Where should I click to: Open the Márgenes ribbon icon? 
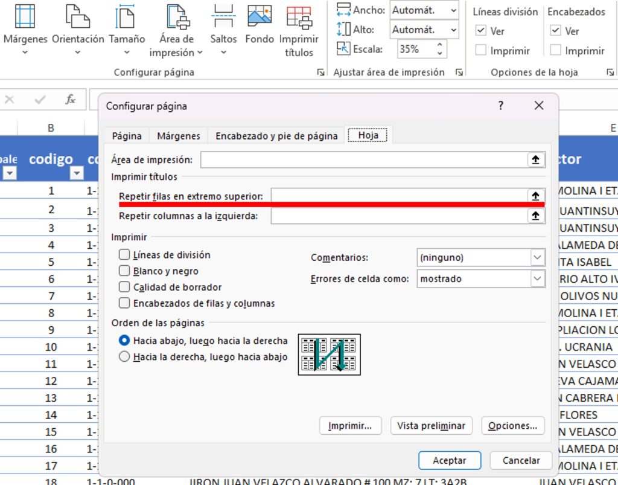point(25,17)
